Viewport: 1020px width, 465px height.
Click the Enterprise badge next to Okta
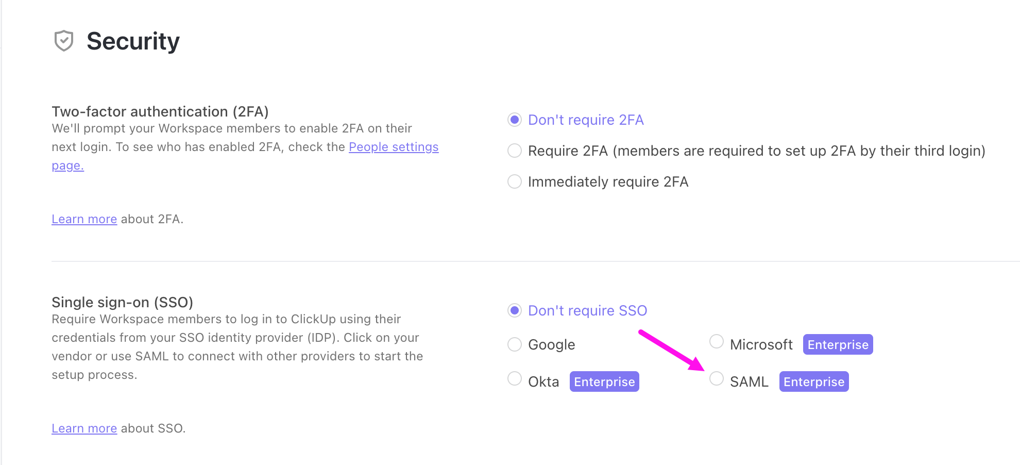coord(604,382)
